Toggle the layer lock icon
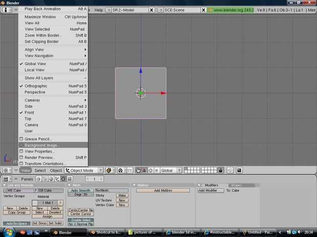 pos(220,171)
